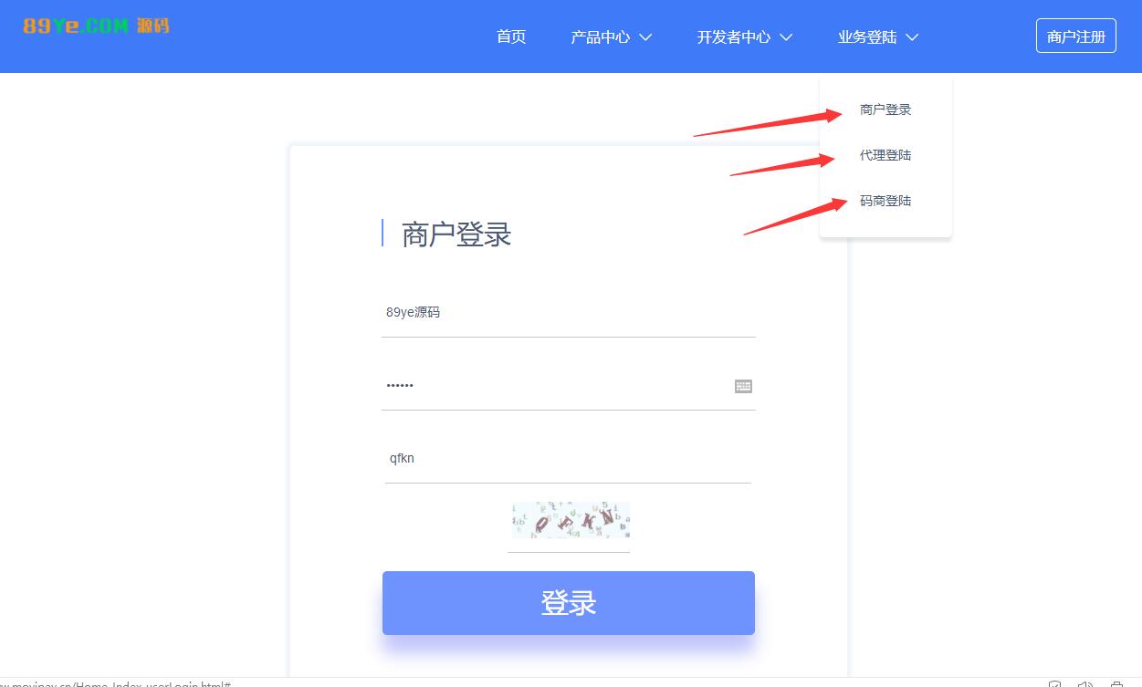
Task: Refresh the captcha image
Action: tap(571, 520)
